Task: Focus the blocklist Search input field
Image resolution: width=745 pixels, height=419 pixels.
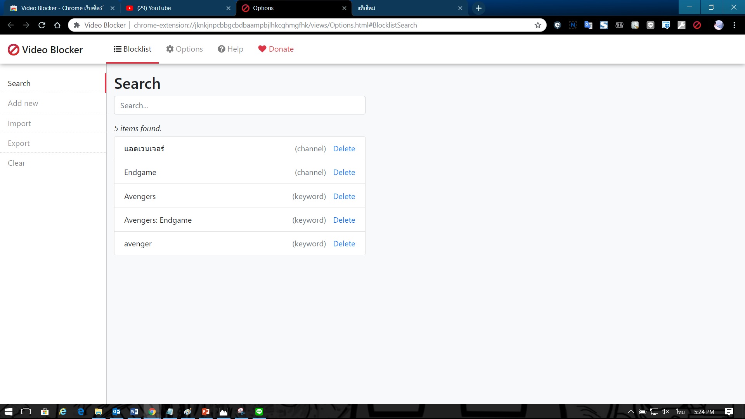Action: click(x=240, y=105)
